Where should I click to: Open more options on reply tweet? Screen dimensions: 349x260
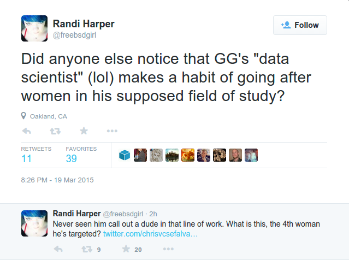[168, 249]
